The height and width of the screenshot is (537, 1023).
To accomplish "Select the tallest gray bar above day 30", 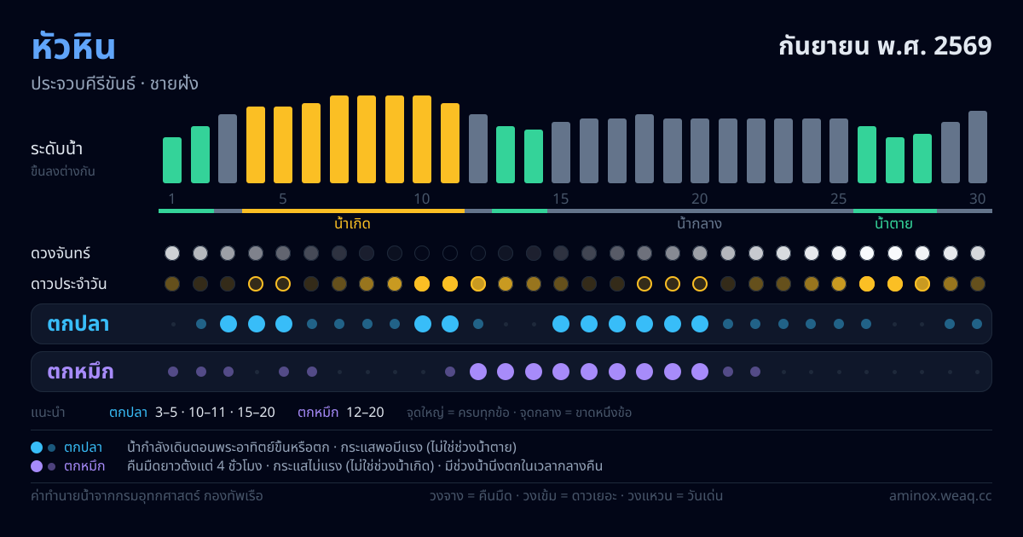I will 978,147.
